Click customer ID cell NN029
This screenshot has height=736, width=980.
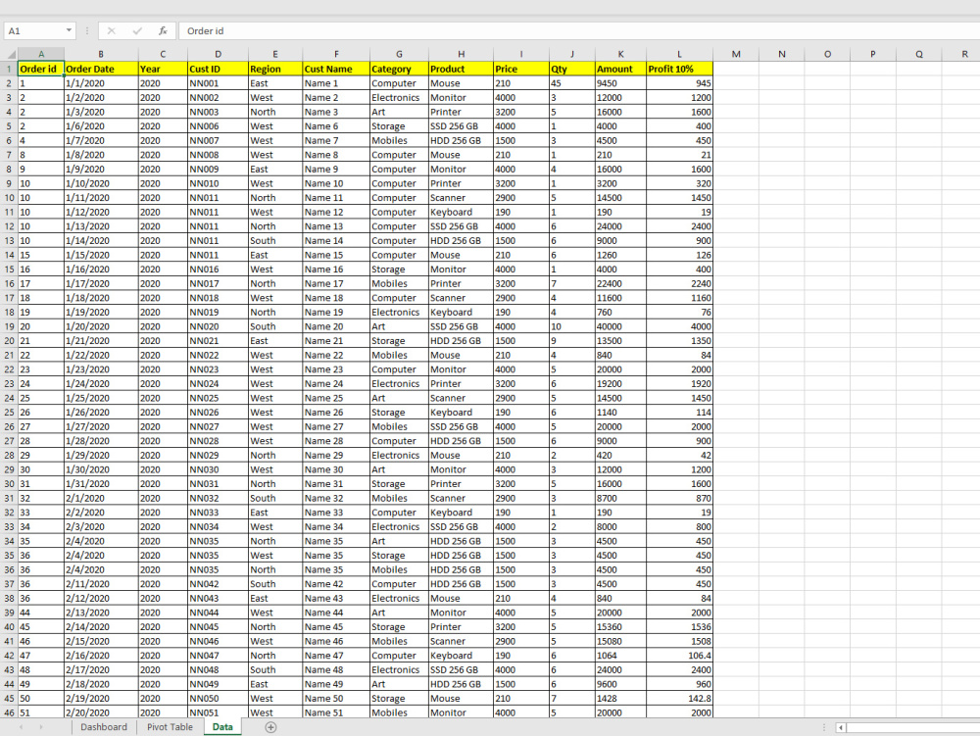pyautogui.click(x=219, y=456)
